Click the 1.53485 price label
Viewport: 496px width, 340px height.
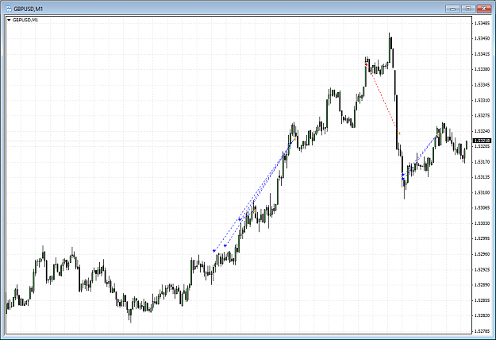click(x=482, y=23)
